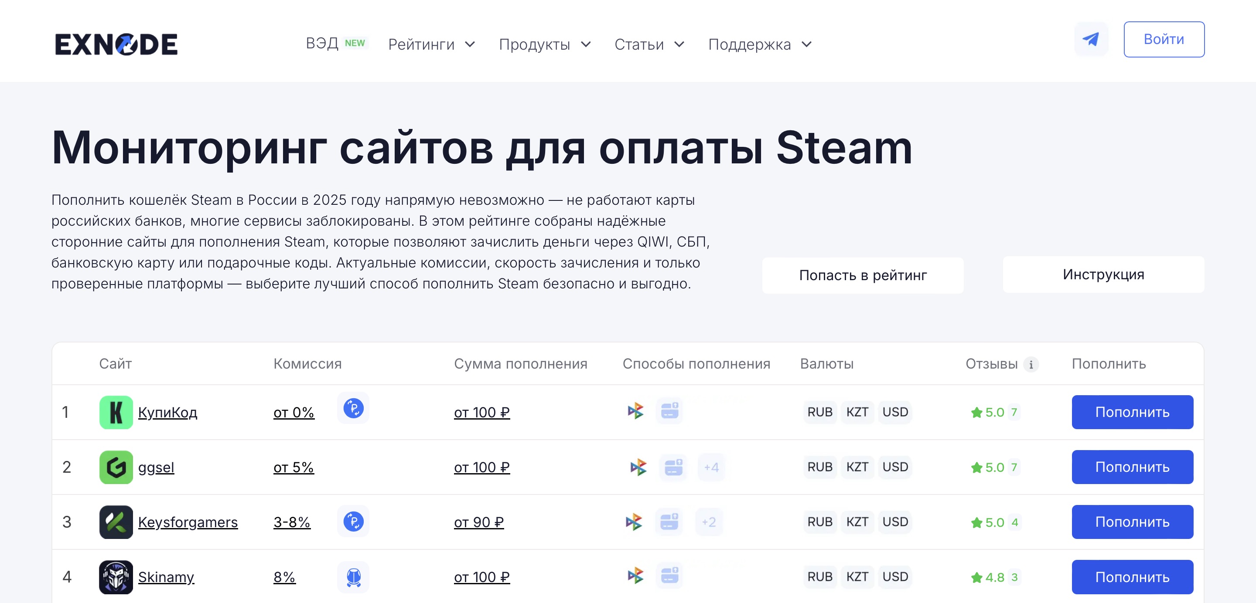The height and width of the screenshot is (603, 1256).
Task: Click the ggsel site logo icon
Action: tap(116, 467)
